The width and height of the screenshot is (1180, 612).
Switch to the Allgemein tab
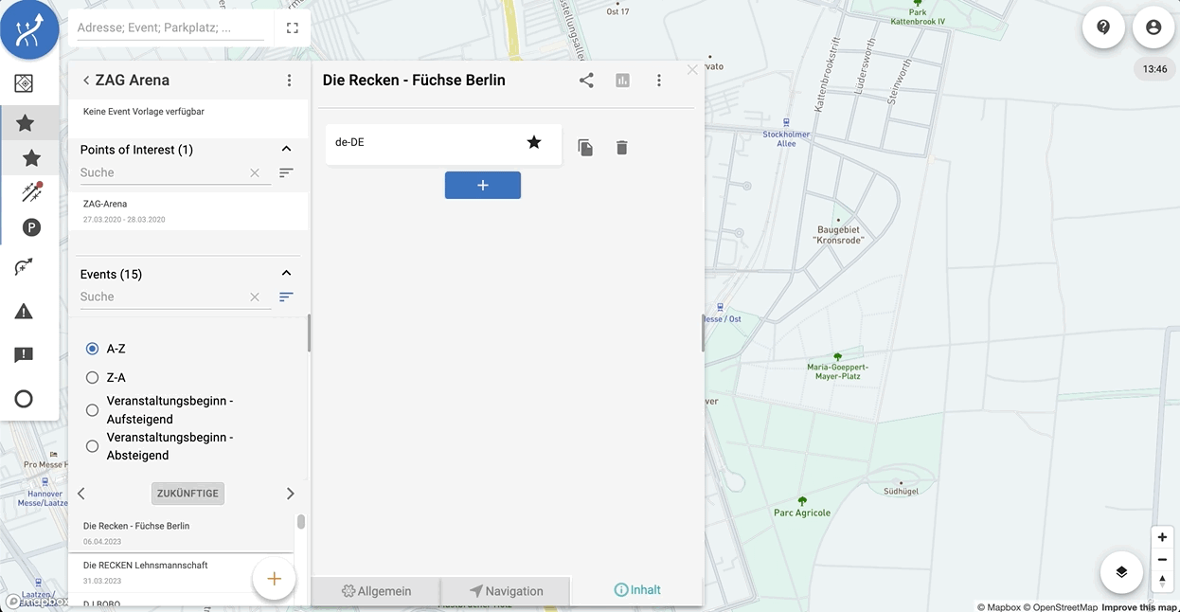point(376,591)
